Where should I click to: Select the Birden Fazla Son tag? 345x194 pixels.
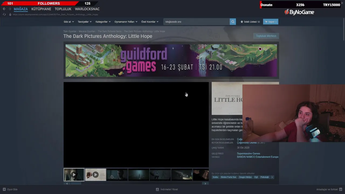(229, 177)
